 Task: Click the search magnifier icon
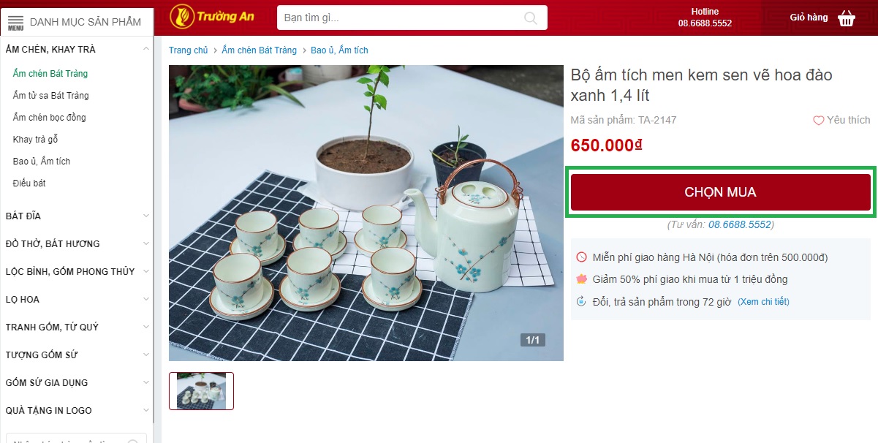tap(531, 18)
